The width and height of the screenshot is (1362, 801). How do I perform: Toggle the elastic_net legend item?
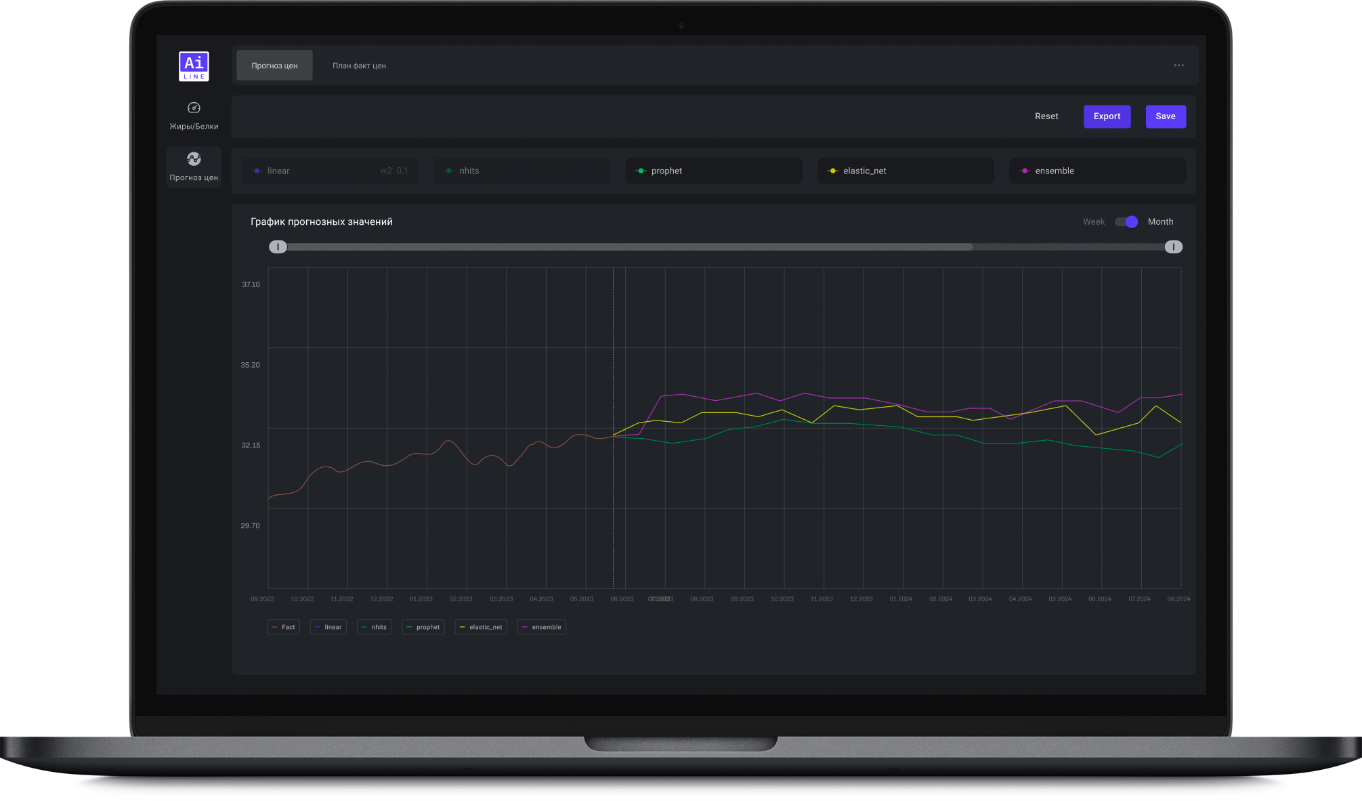coord(481,627)
